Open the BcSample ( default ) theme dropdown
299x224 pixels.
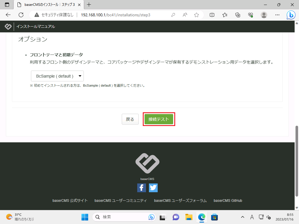[x=58, y=76]
